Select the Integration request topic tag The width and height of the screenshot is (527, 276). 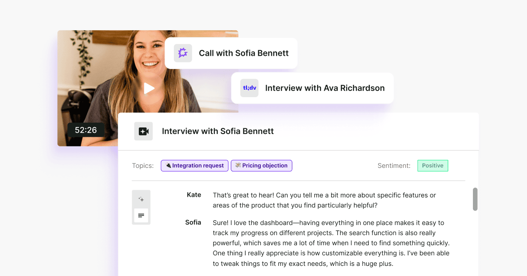click(195, 166)
